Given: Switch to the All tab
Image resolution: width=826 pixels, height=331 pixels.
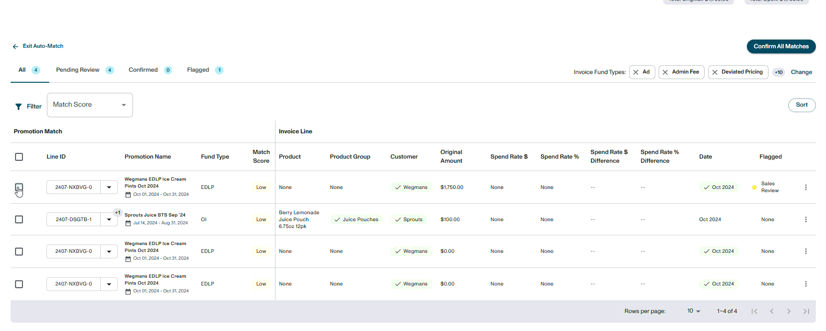Looking at the screenshot, I should [29, 70].
